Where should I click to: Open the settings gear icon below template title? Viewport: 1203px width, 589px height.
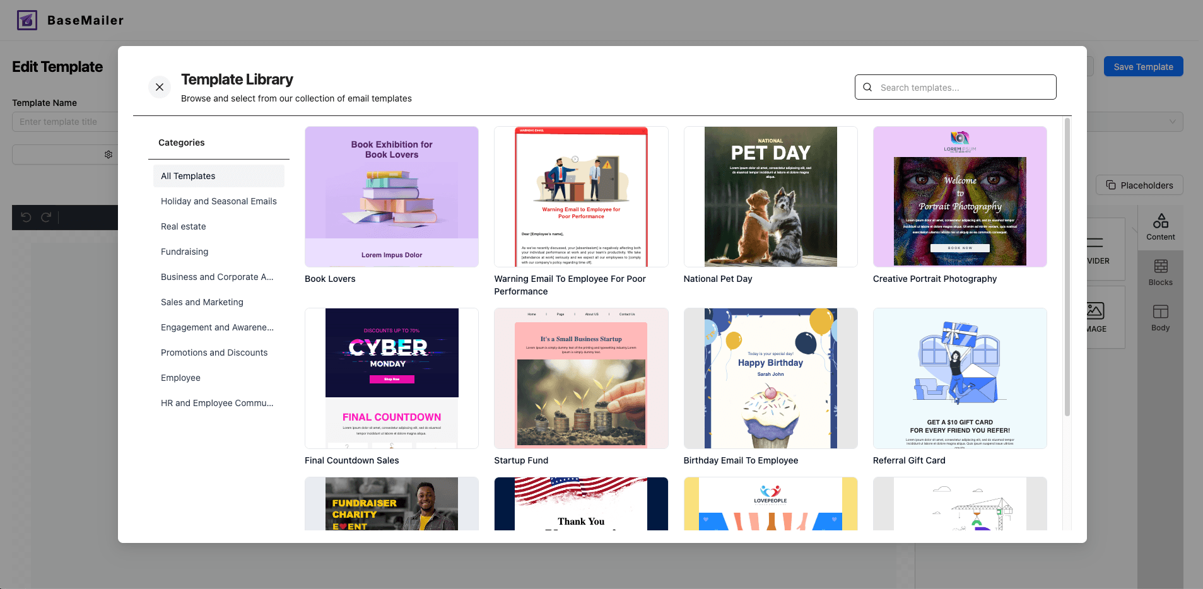pyautogui.click(x=108, y=154)
